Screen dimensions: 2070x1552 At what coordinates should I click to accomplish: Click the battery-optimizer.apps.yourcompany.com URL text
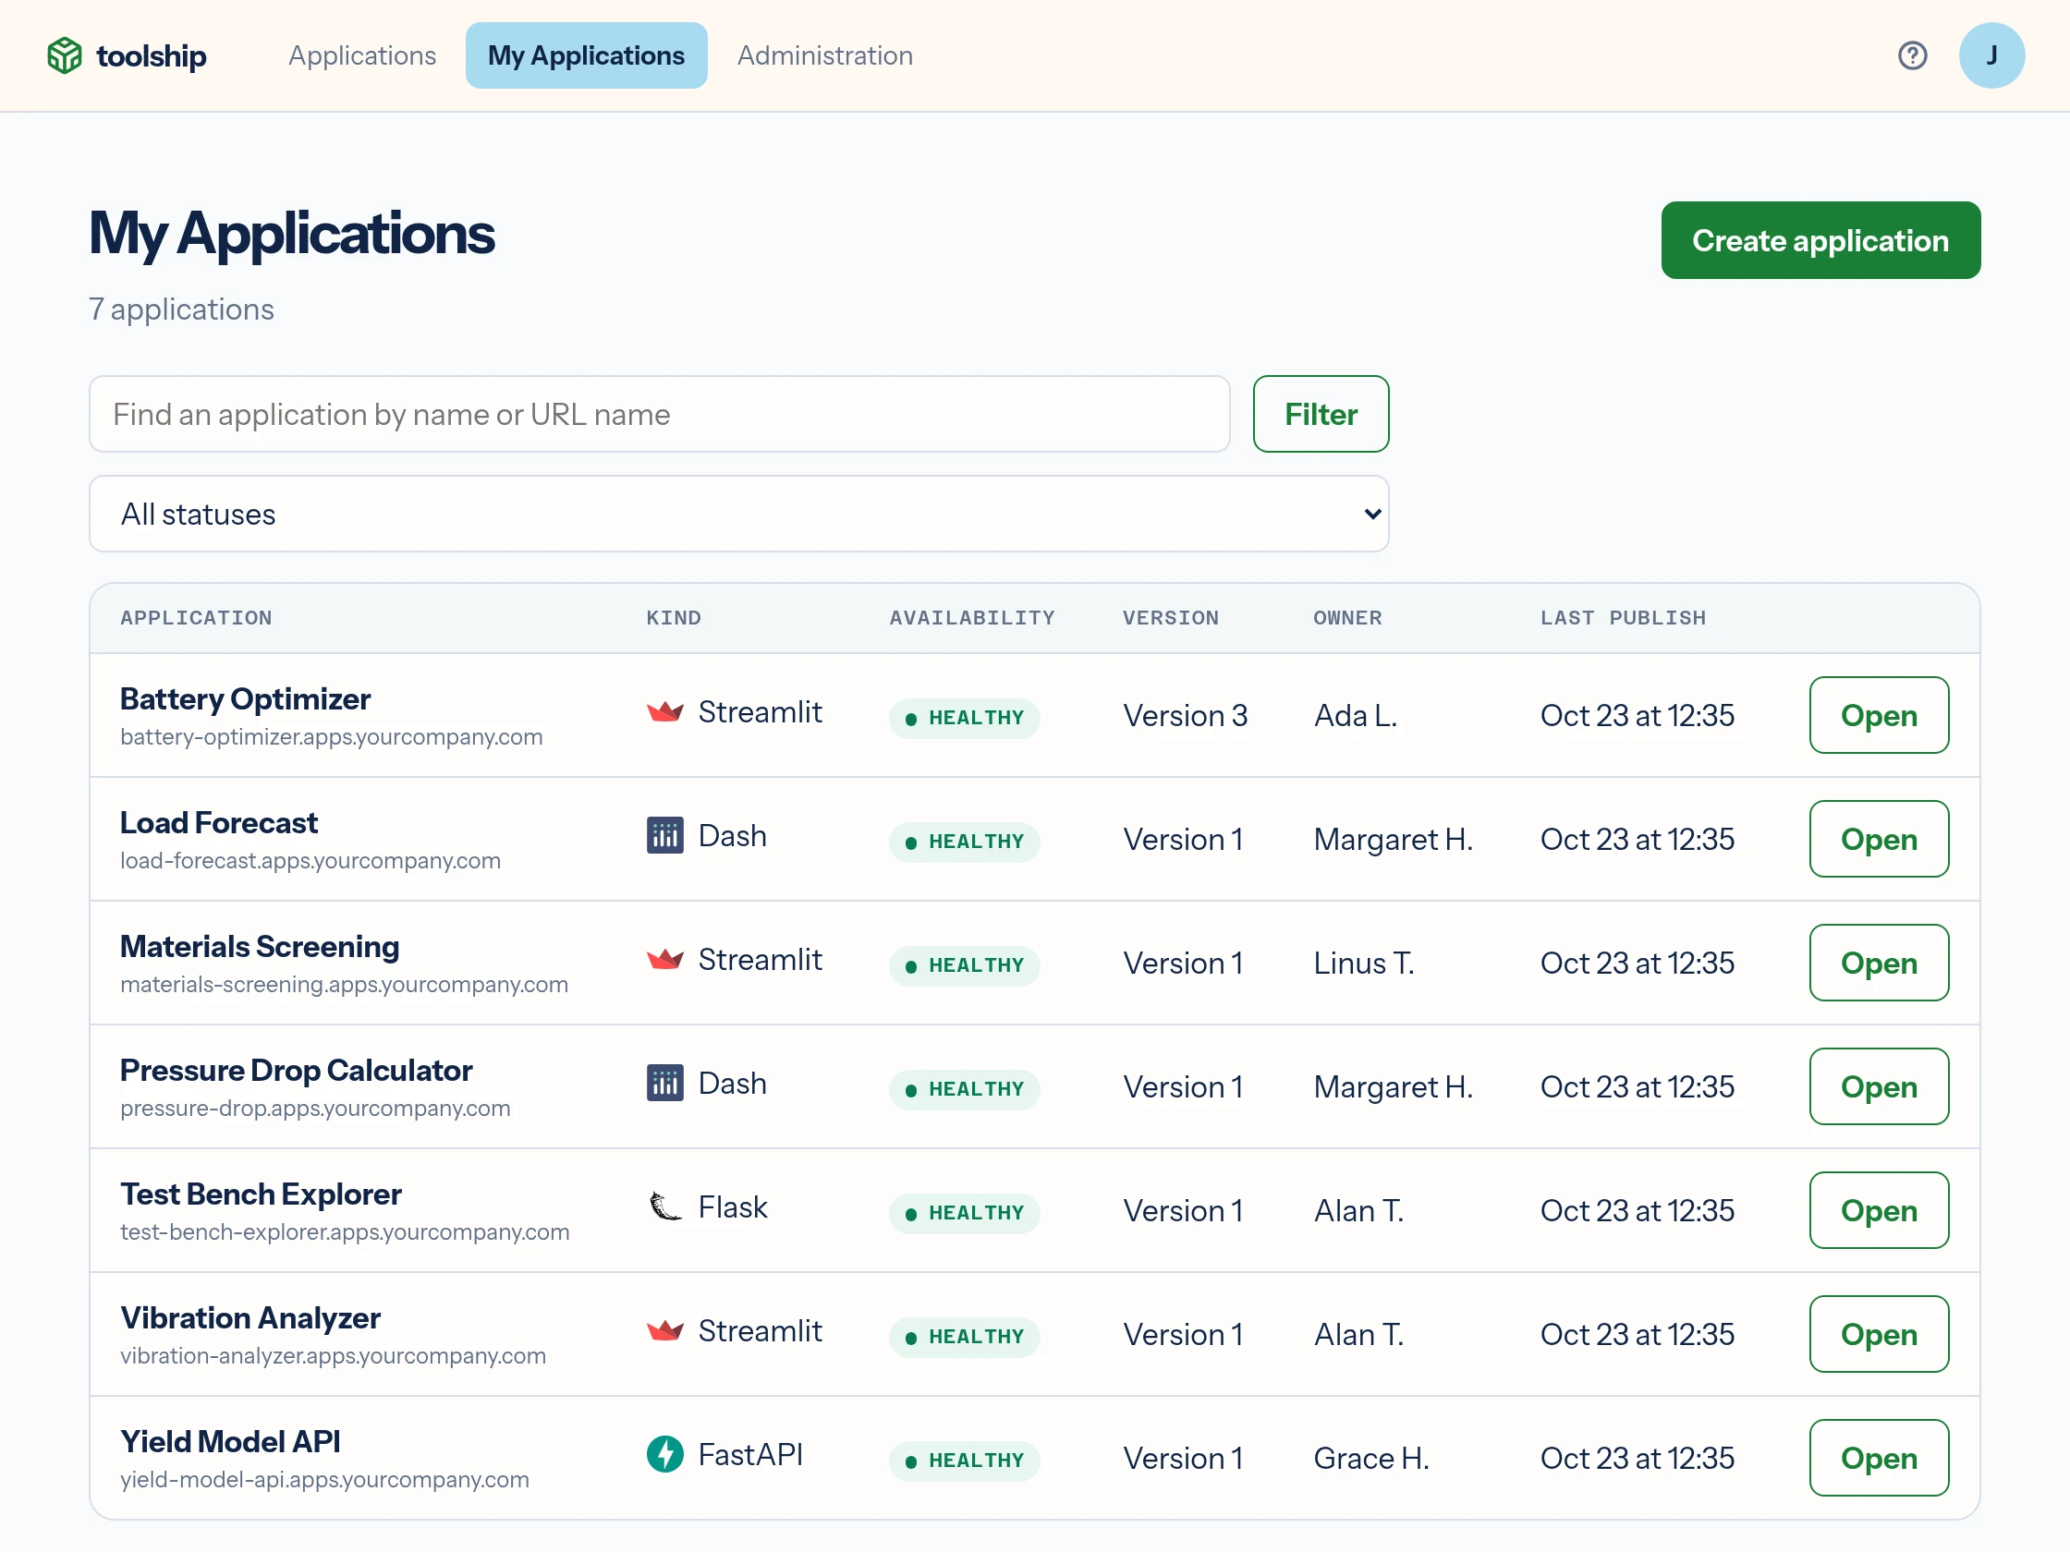[x=331, y=737]
